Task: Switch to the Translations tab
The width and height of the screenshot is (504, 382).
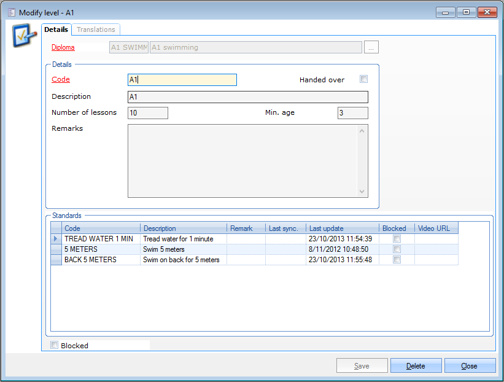Action: click(96, 29)
